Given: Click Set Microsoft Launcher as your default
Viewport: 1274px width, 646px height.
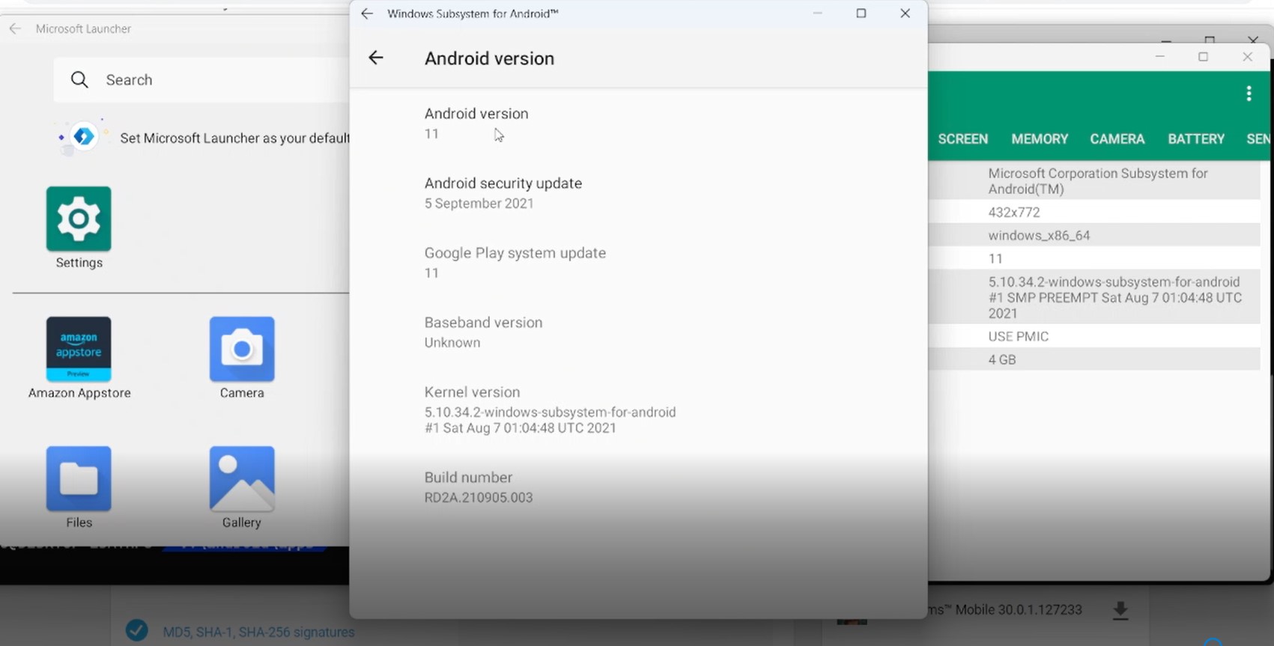Looking at the screenshot, I should (234, 138).
